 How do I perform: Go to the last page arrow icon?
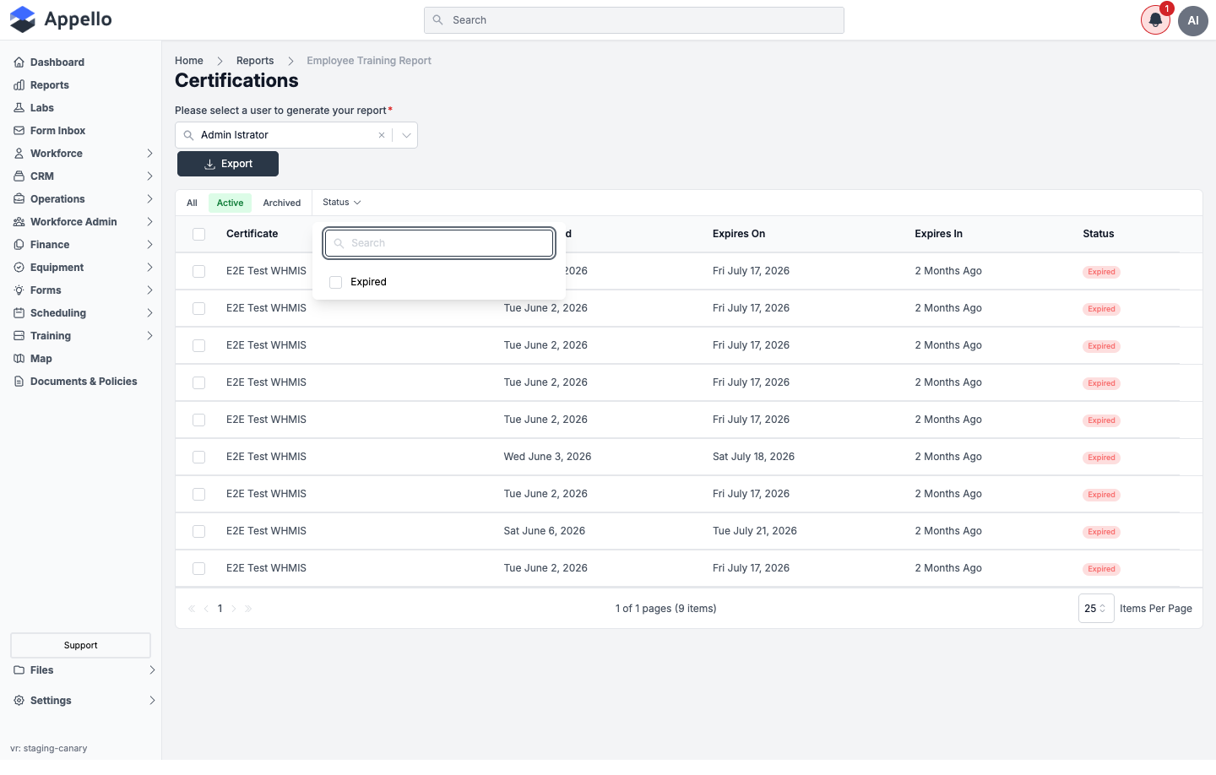248,609
